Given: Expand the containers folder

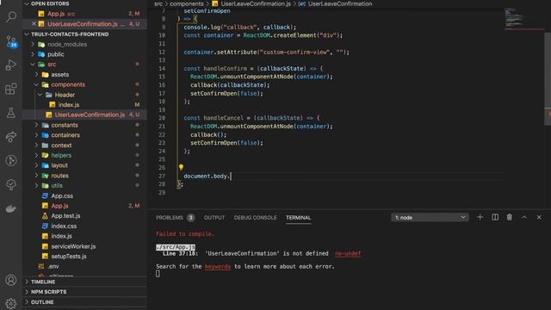Looking at the screenshot, I should (x=84, y=135).
